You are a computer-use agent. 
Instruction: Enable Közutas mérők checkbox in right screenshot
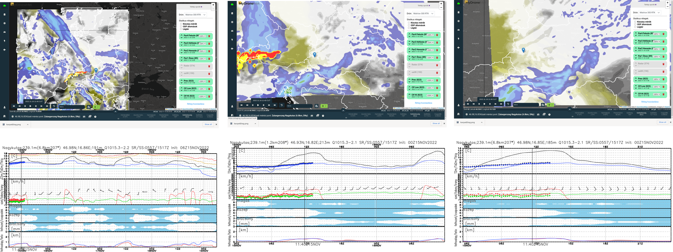[x=635, y=22]
